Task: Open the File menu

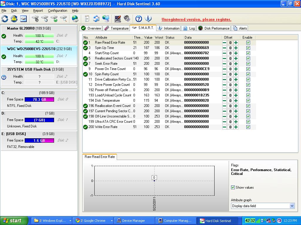Action: click(x=4, y=11)
